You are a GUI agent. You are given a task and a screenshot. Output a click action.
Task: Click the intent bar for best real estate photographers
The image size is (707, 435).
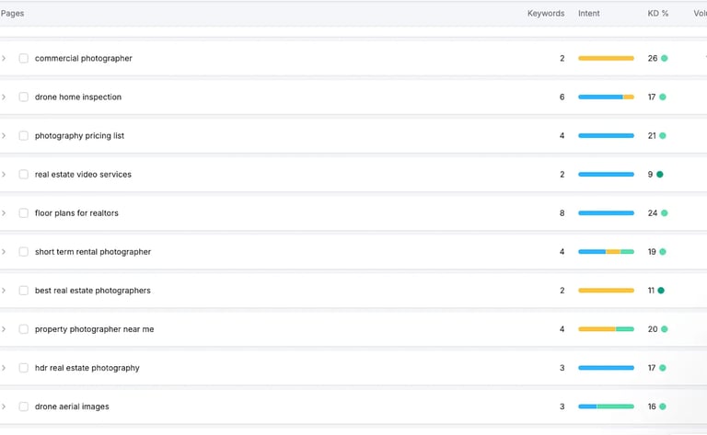[x=606, y=291]
